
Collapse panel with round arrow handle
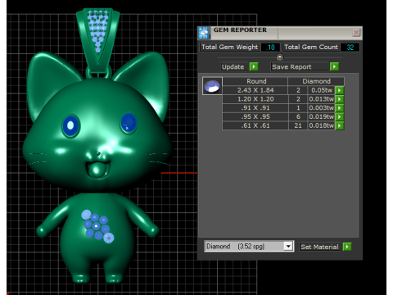[280, 57]
